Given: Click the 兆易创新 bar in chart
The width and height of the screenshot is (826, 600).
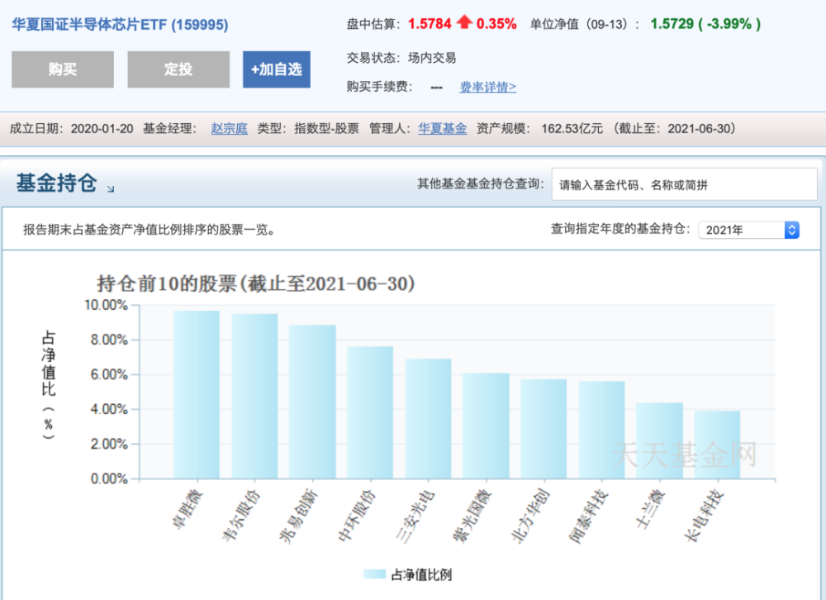Looking at the screenshot, I should (312, 402).
